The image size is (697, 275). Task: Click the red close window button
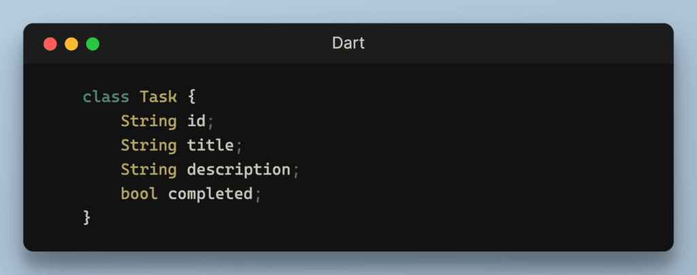50,44
